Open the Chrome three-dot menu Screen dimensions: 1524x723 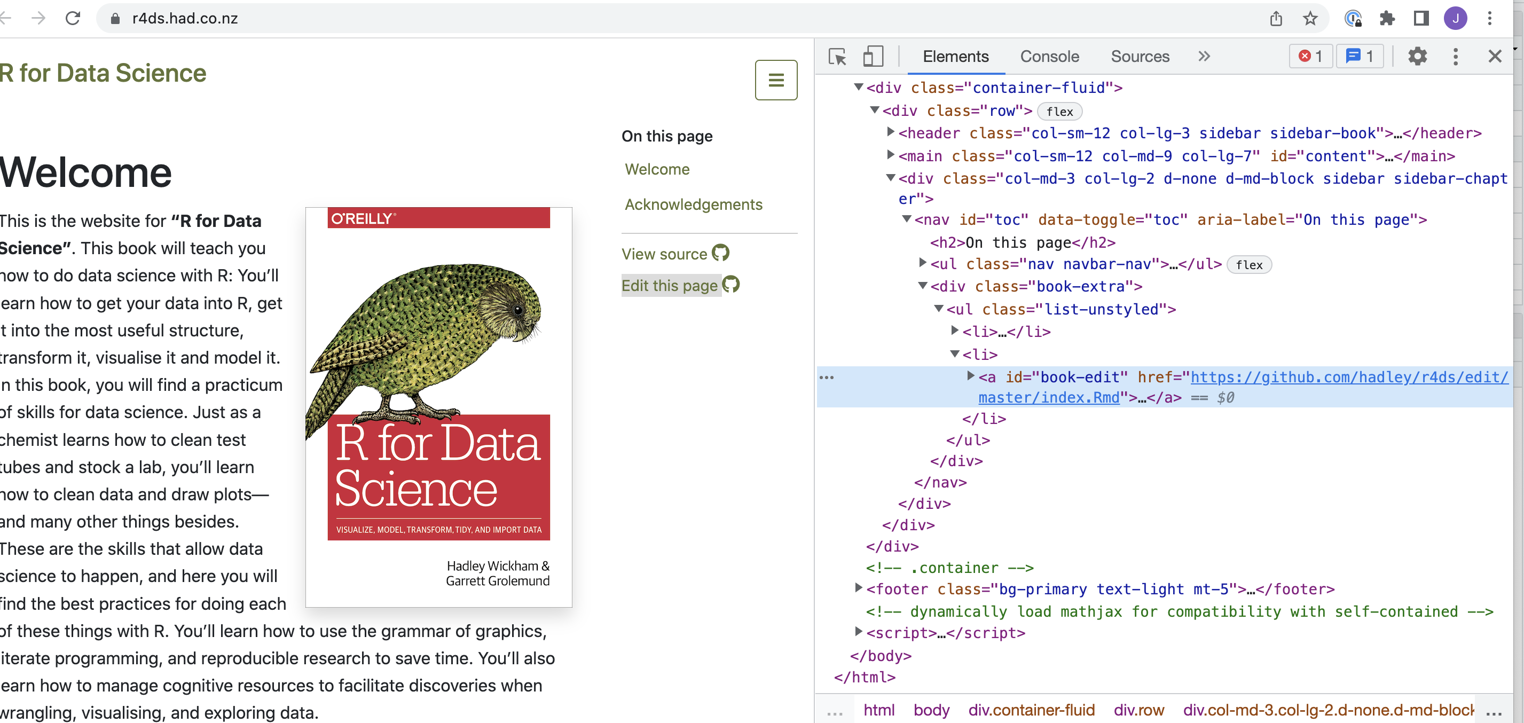[x=1490, y=19]
